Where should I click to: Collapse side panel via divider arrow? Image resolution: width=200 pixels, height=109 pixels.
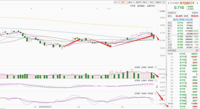166,75
